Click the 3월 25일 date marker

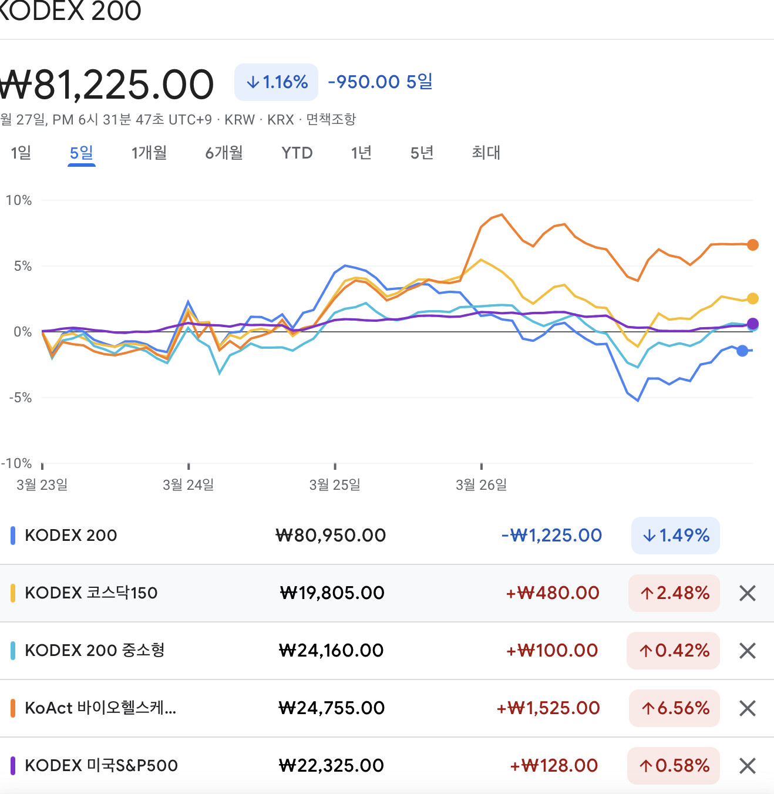[335, 485]
